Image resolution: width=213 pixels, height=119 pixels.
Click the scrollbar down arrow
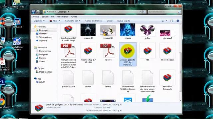click(x=180, y=100)
